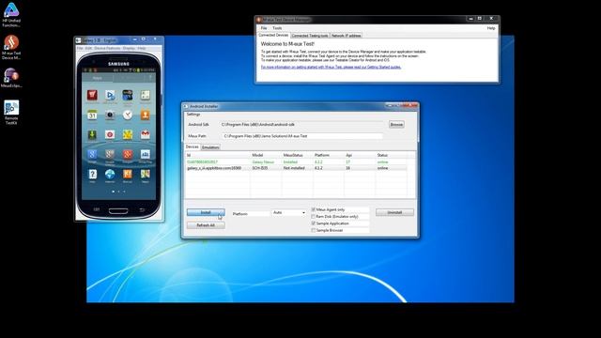Select Devices tab in Android Installer
This screenshot has width=601, height=338.
click(x=192, y=147)
